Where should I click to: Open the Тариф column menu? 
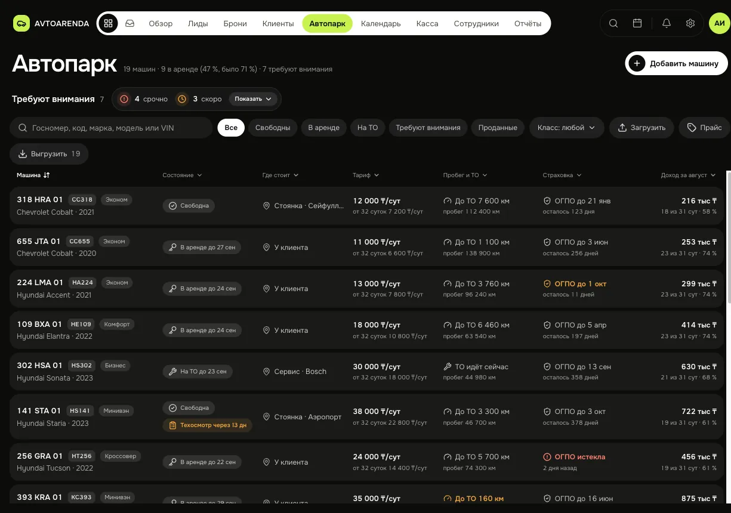[366, 175]
